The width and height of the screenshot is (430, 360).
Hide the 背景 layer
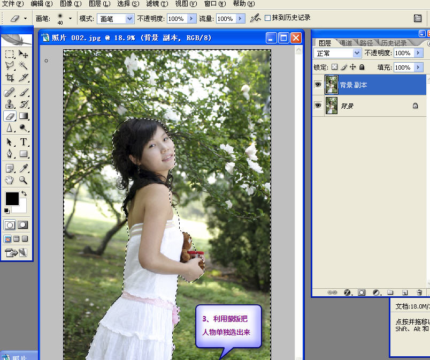pos(318,106)
